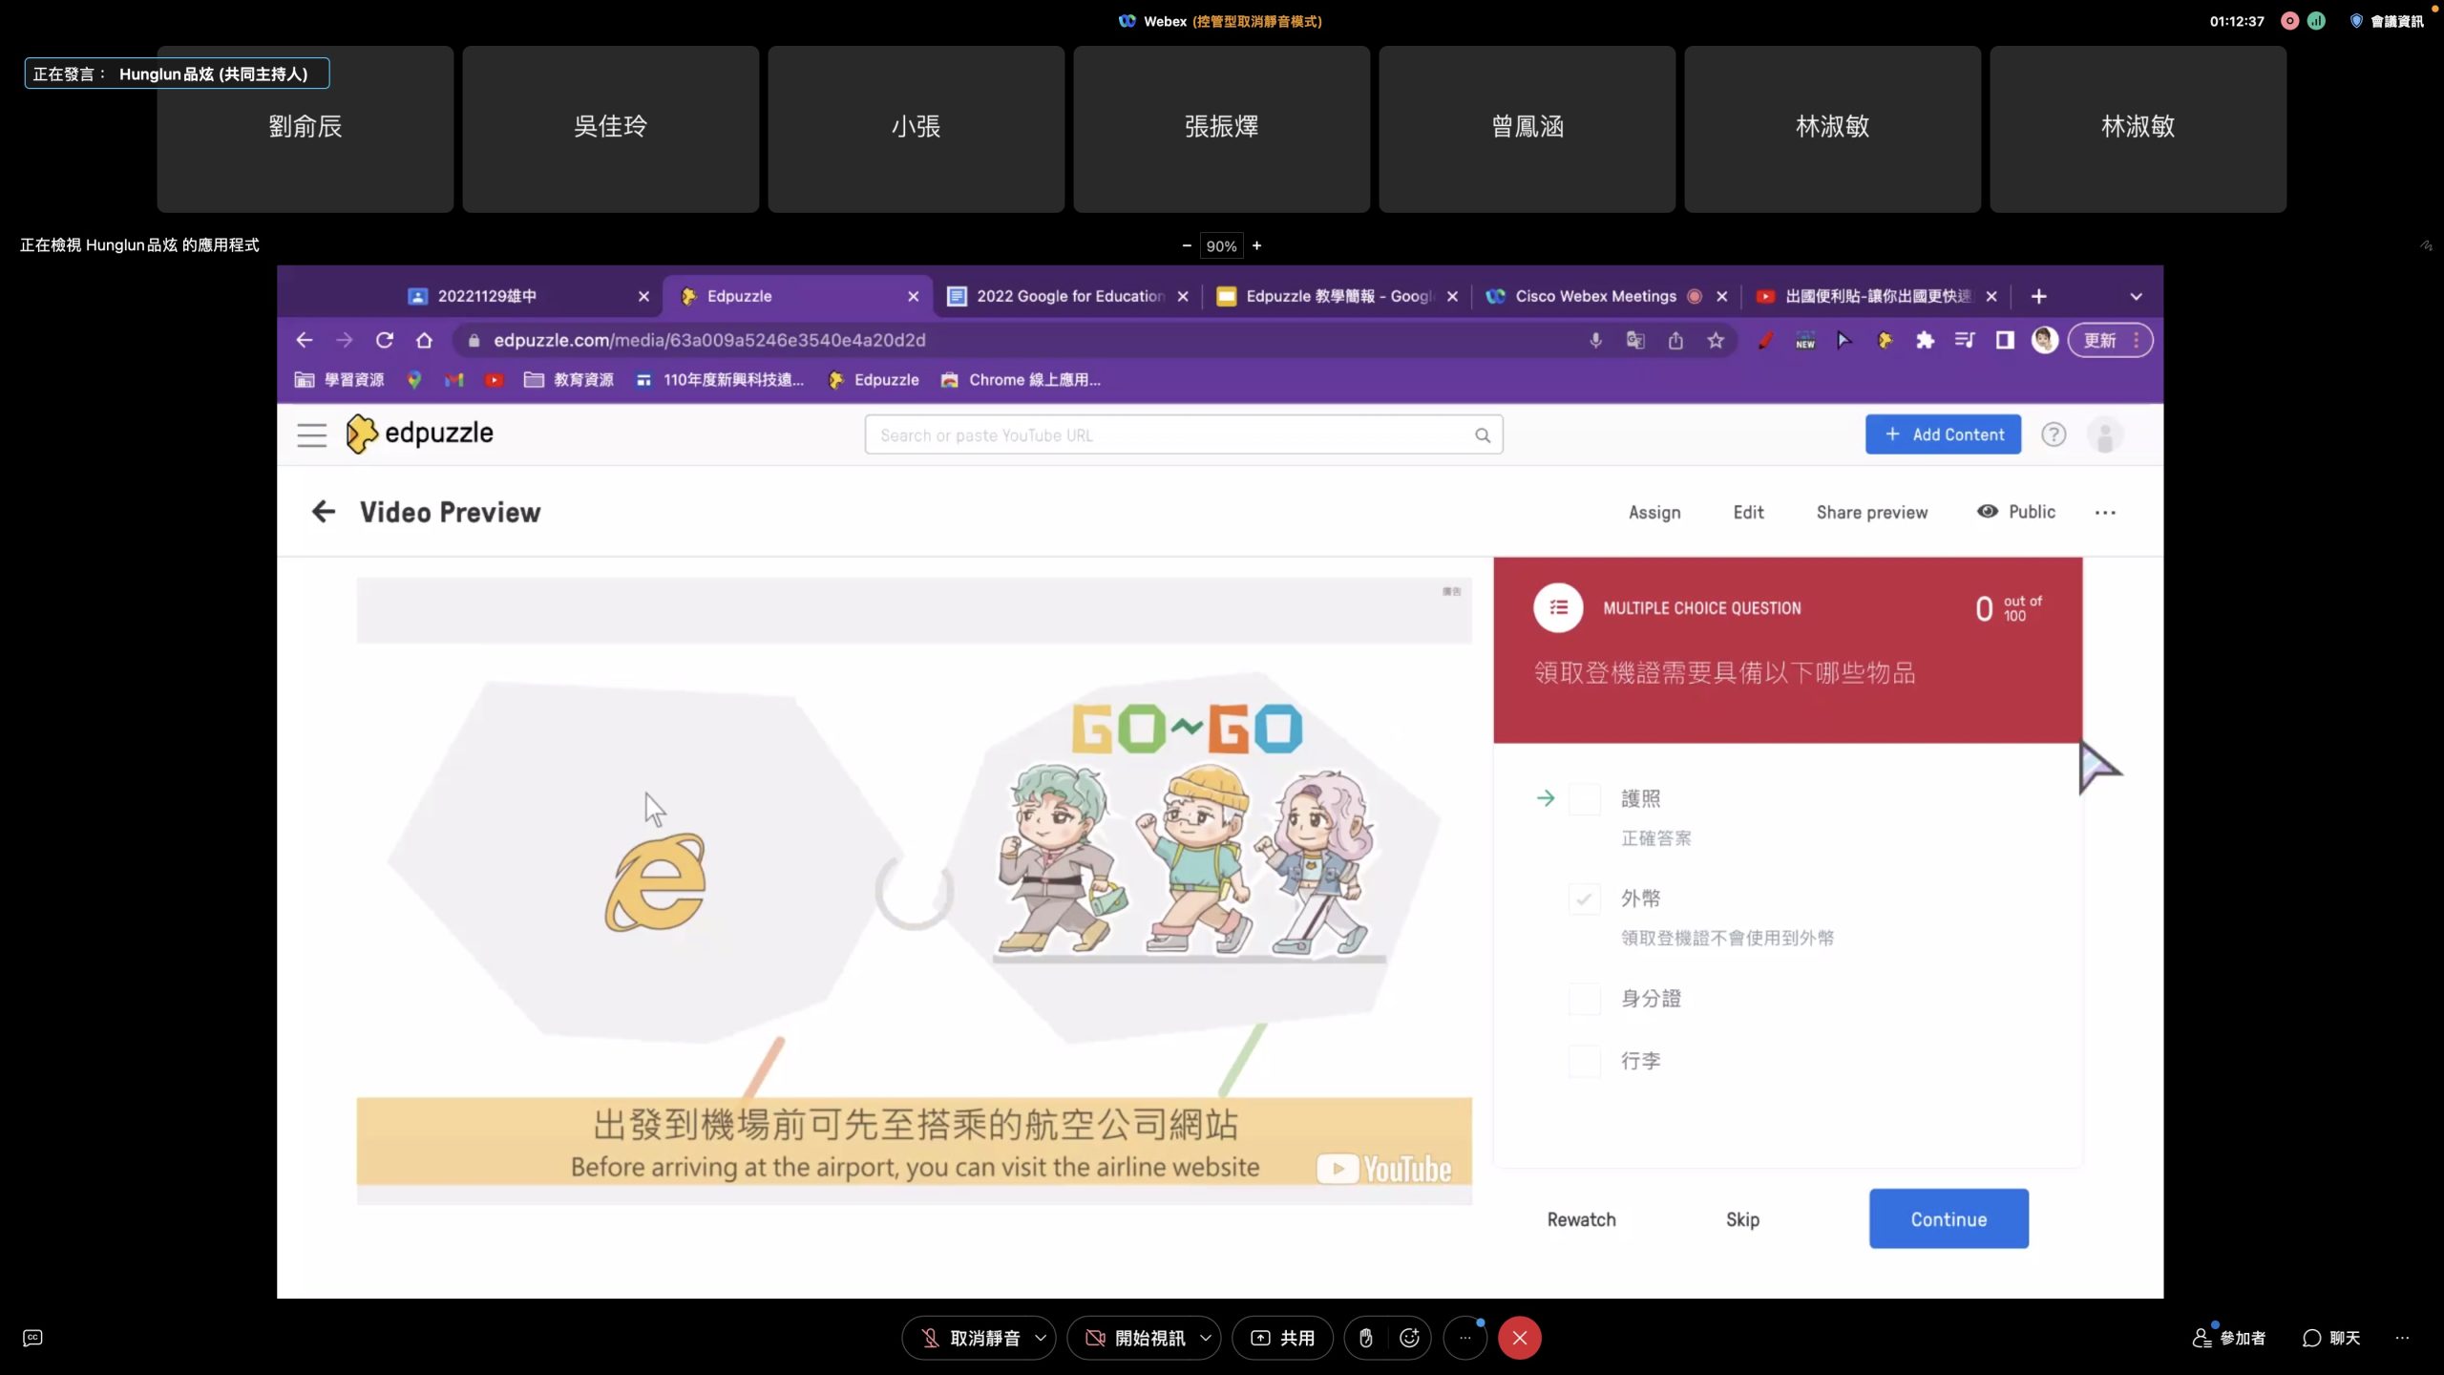The height and width of the screenshot is (1375, 2444).
Task: Click the Add Content button
Action: [1943, 434]
